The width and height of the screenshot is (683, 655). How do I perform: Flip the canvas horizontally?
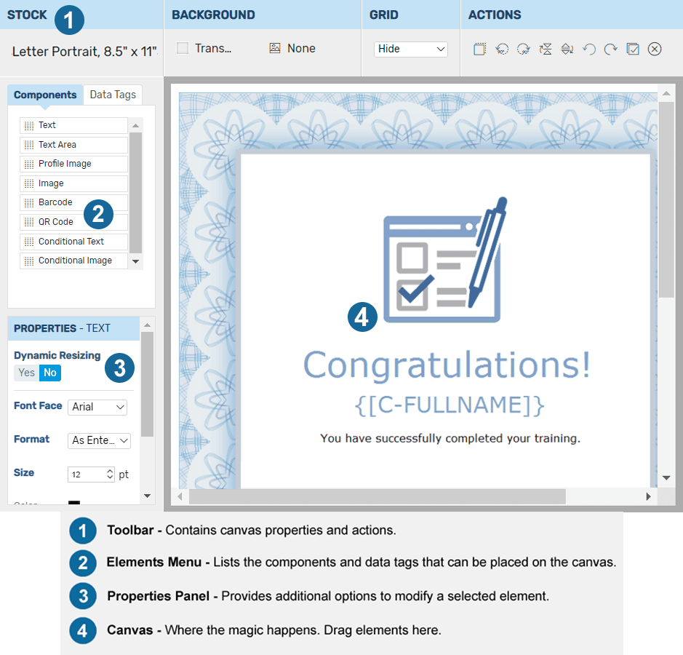(x=567, y=49)
